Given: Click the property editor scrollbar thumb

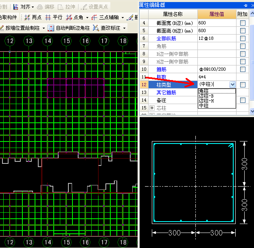Looking at the screenshot, I should coord(252,62).
